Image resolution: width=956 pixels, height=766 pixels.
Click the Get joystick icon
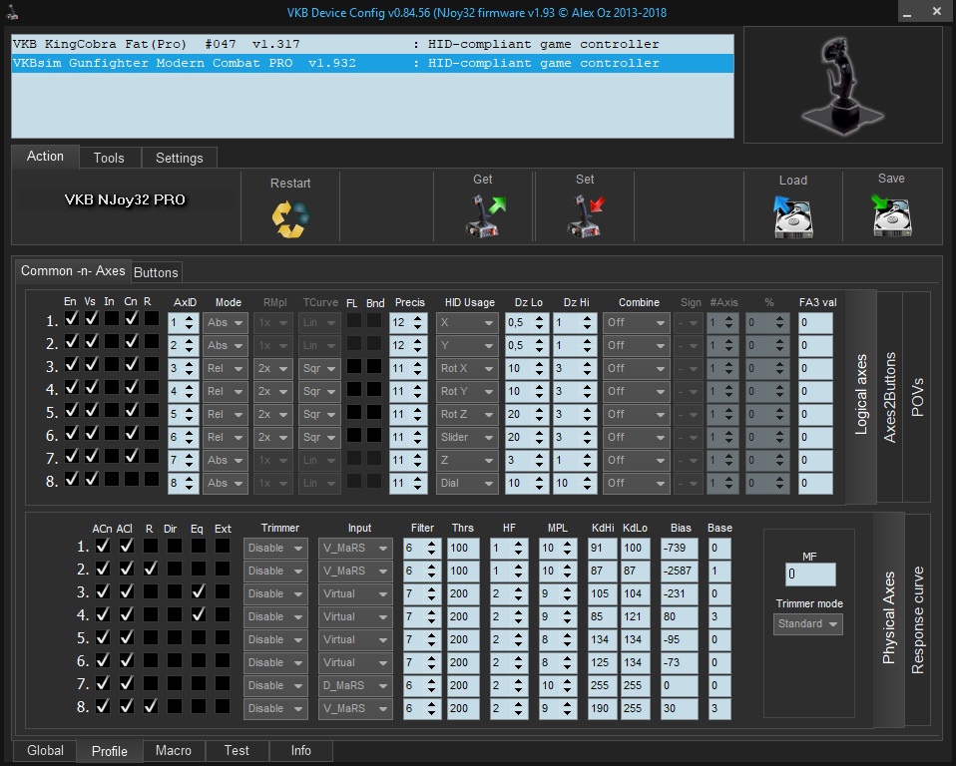(x=485, y=215)
